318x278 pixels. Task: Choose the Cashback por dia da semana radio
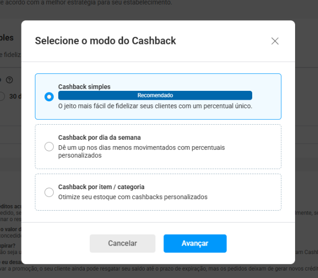(x=49, y=147)
